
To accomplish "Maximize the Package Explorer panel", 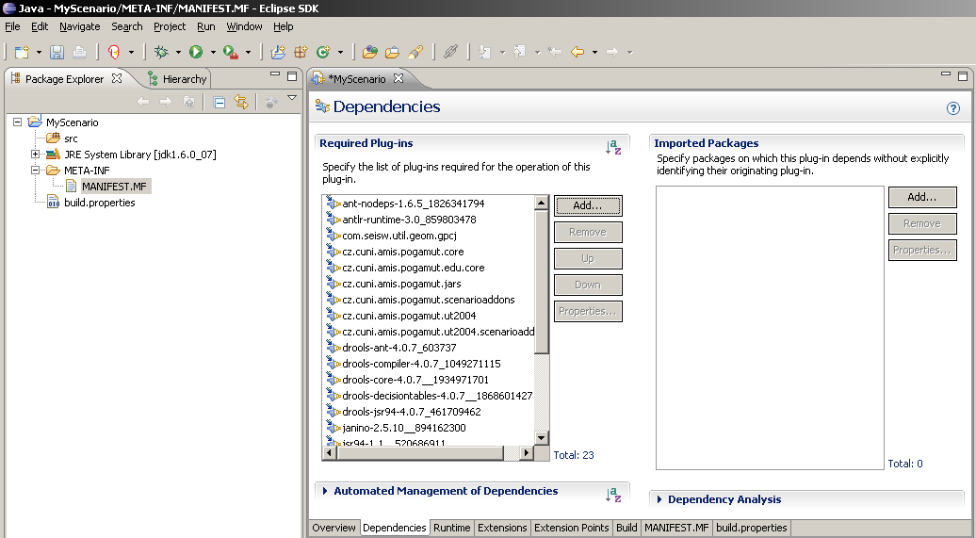I will [292, 76].
